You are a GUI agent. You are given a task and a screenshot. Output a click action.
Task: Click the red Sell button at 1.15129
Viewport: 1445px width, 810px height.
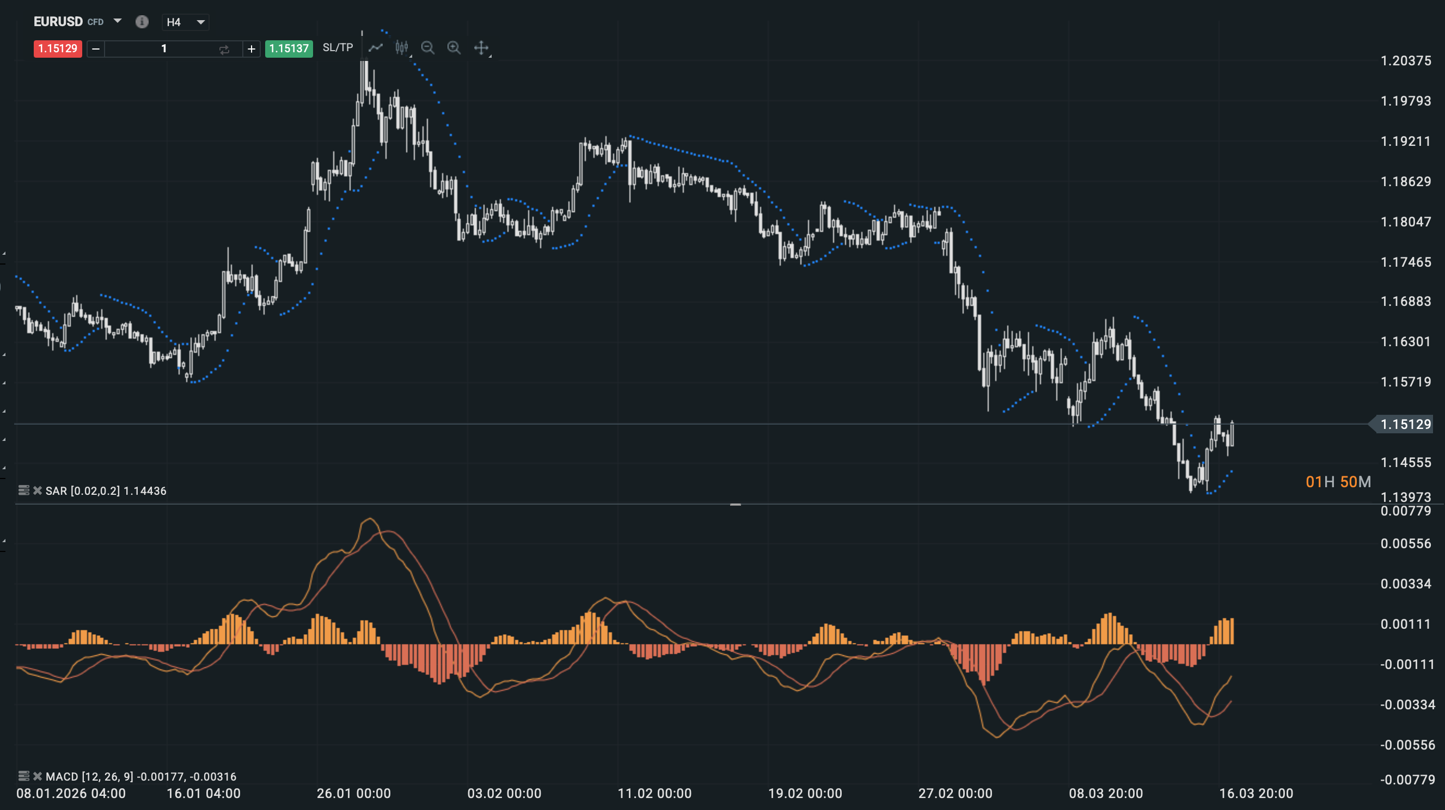click(57, 49)
